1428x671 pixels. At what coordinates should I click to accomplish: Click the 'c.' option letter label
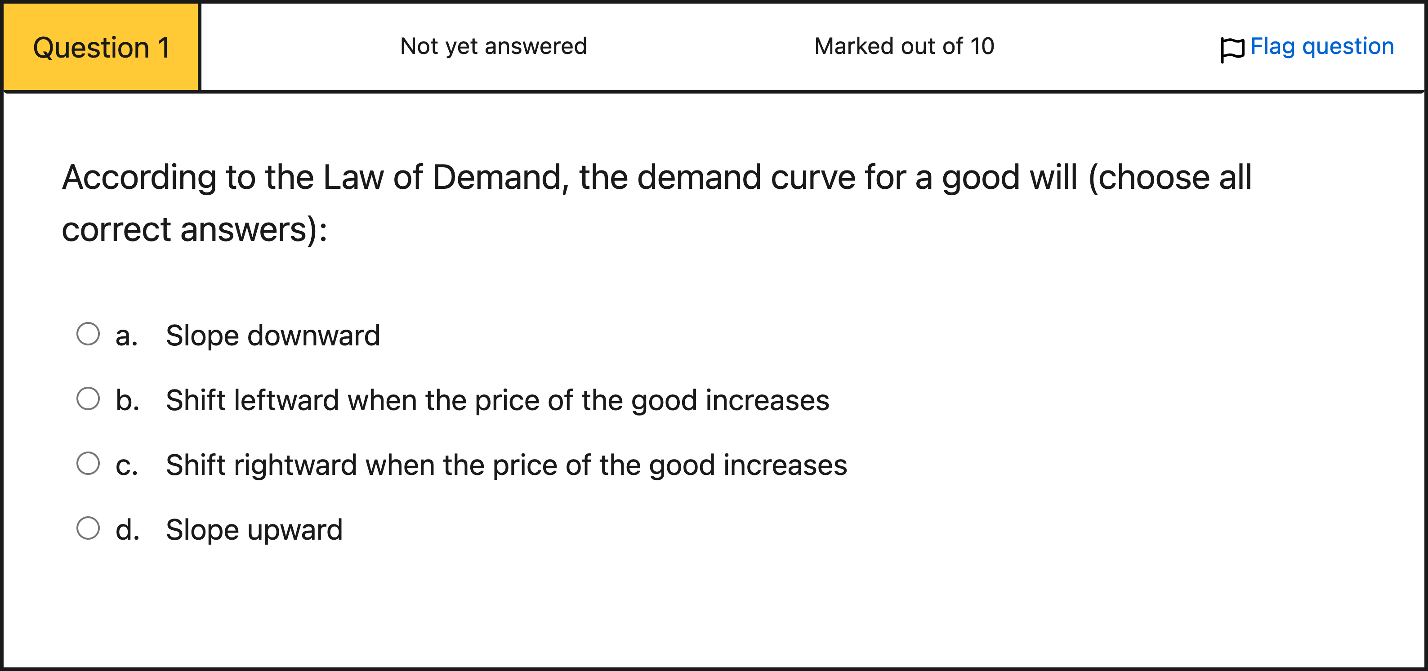click(x=126, y=466)
